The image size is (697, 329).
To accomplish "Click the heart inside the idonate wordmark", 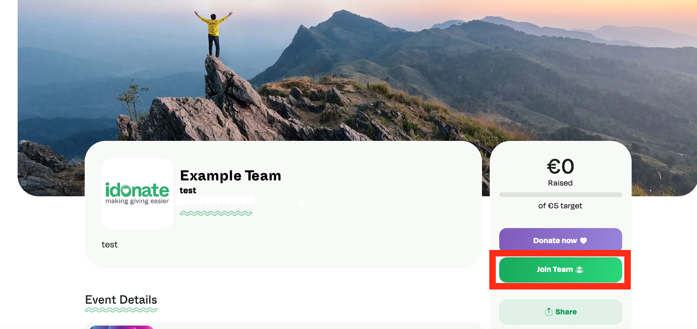I will click(126, 190).
